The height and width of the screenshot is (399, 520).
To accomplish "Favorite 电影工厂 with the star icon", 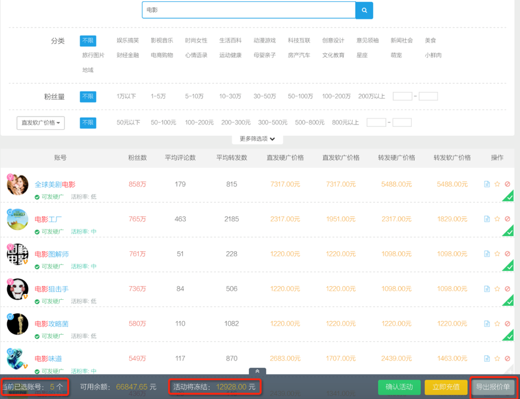I will tap(497, 219).
